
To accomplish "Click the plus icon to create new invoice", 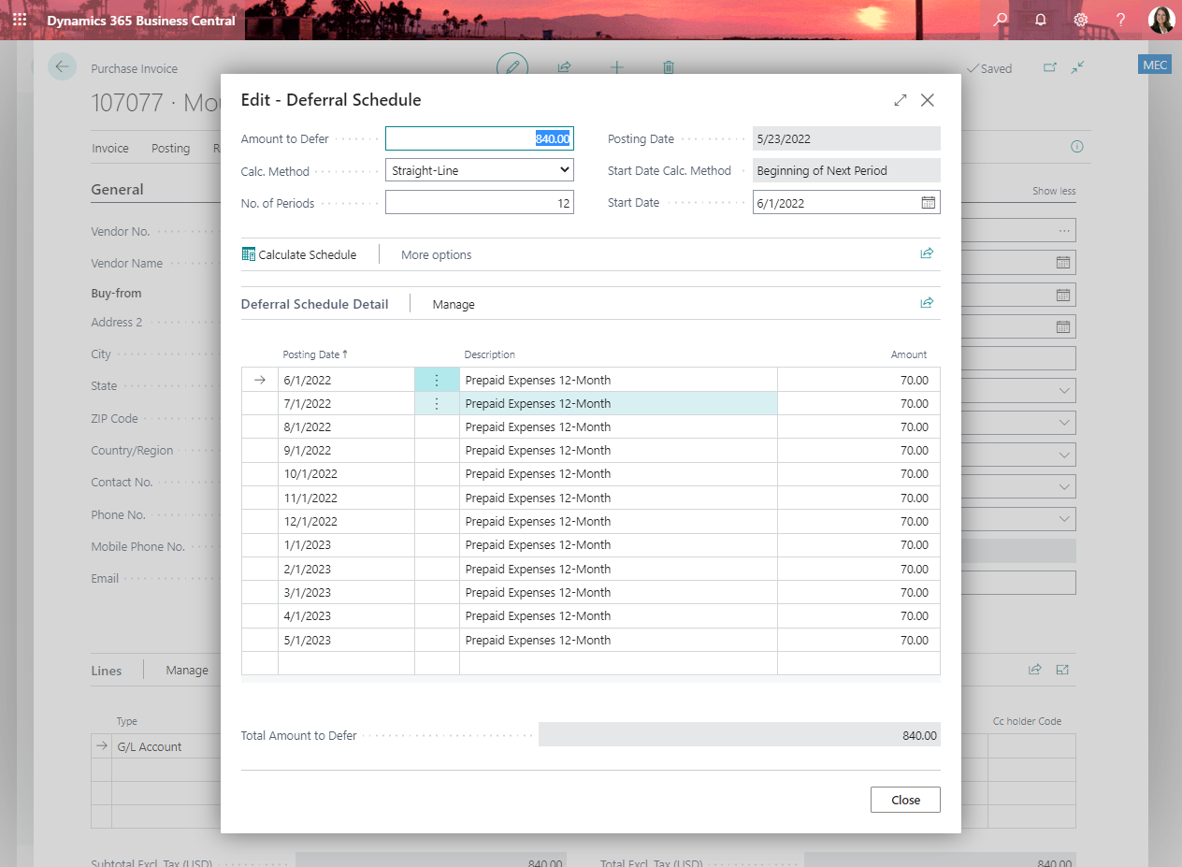I will (x=616, y=67).
